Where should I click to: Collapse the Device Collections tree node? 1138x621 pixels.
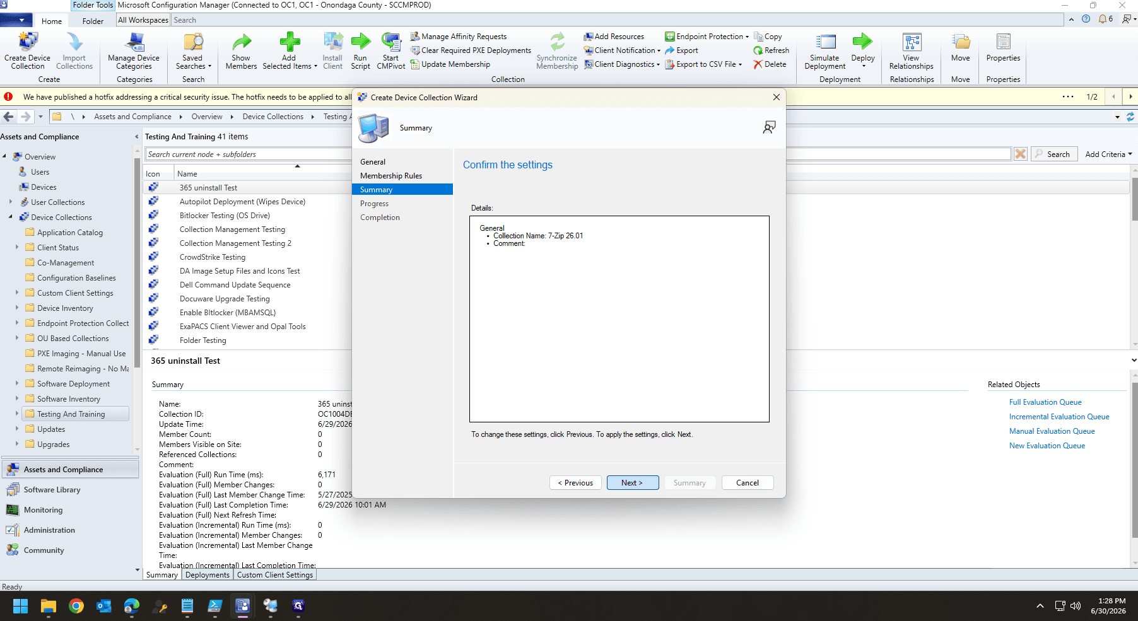click(11, 217)
